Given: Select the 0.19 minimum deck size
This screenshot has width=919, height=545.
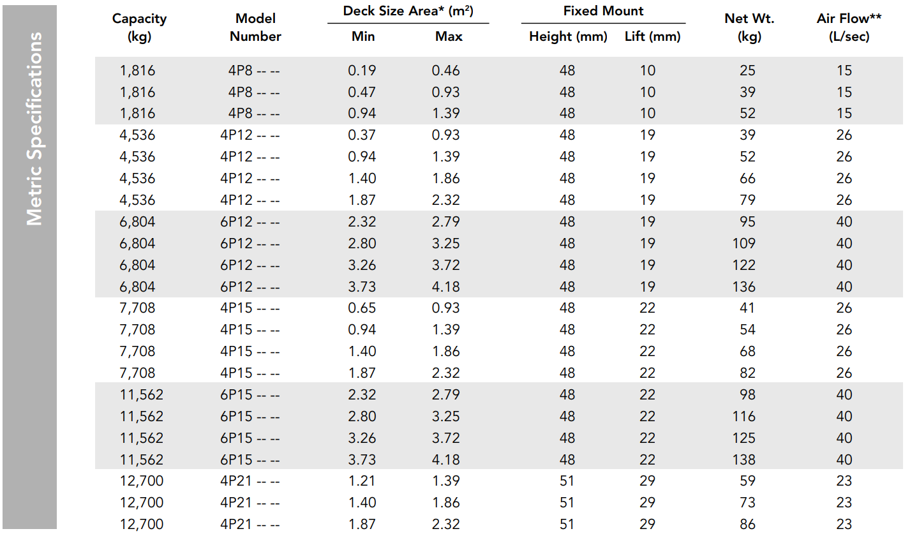Looking at the screenshot, I should 362,71.
